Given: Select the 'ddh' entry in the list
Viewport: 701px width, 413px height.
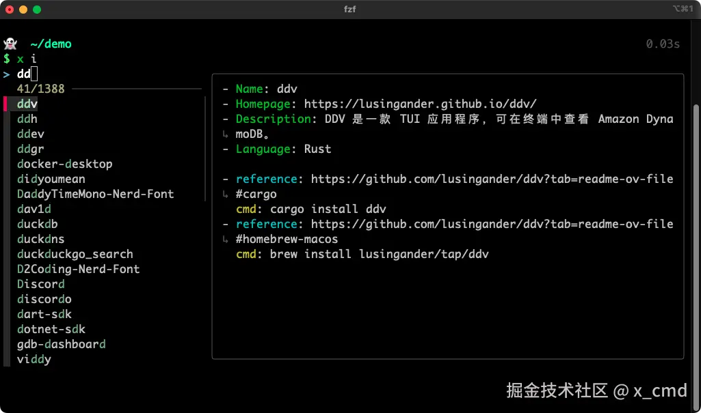Looking at the screenshot, I should coord(27,119).
